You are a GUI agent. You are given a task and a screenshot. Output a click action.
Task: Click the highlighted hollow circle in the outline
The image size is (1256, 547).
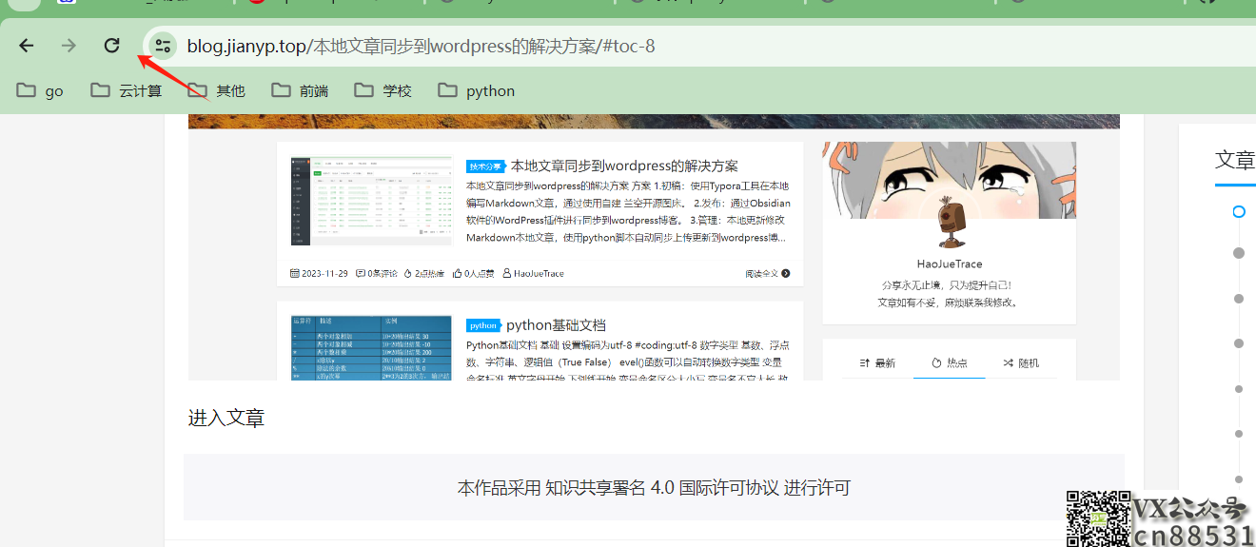click(1238, 211)
